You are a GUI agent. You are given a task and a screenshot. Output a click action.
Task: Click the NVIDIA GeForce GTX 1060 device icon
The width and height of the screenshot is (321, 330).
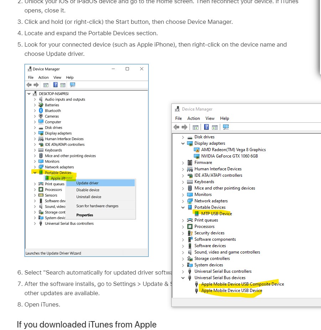click(x=197, y=156)
